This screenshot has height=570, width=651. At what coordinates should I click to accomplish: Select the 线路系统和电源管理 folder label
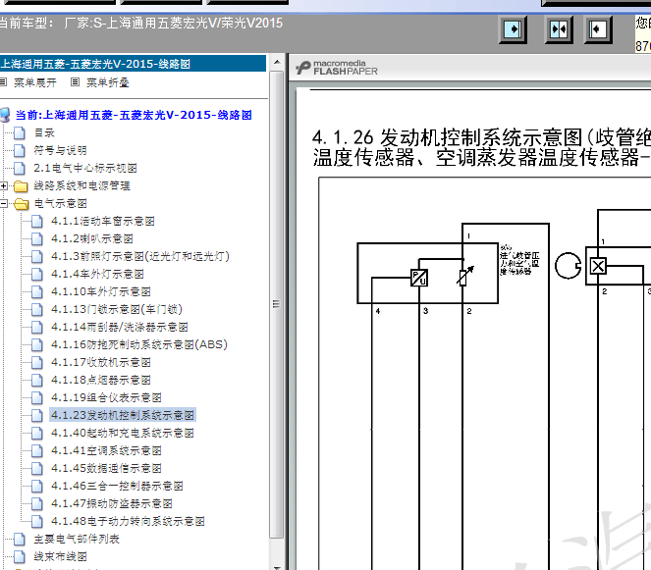81,185
